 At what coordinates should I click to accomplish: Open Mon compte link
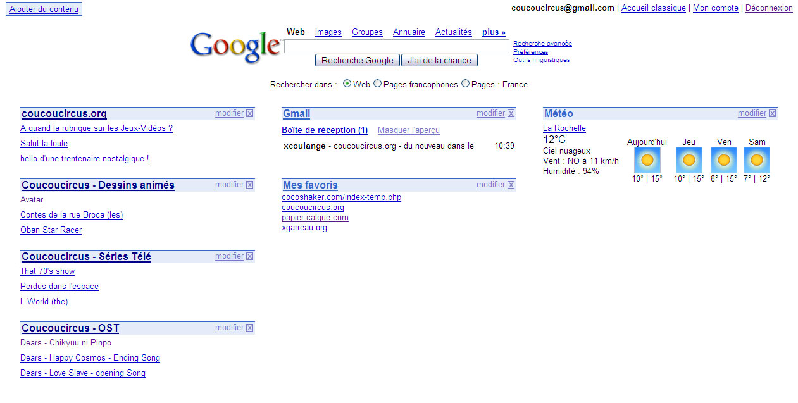click(x=716, y=8)
